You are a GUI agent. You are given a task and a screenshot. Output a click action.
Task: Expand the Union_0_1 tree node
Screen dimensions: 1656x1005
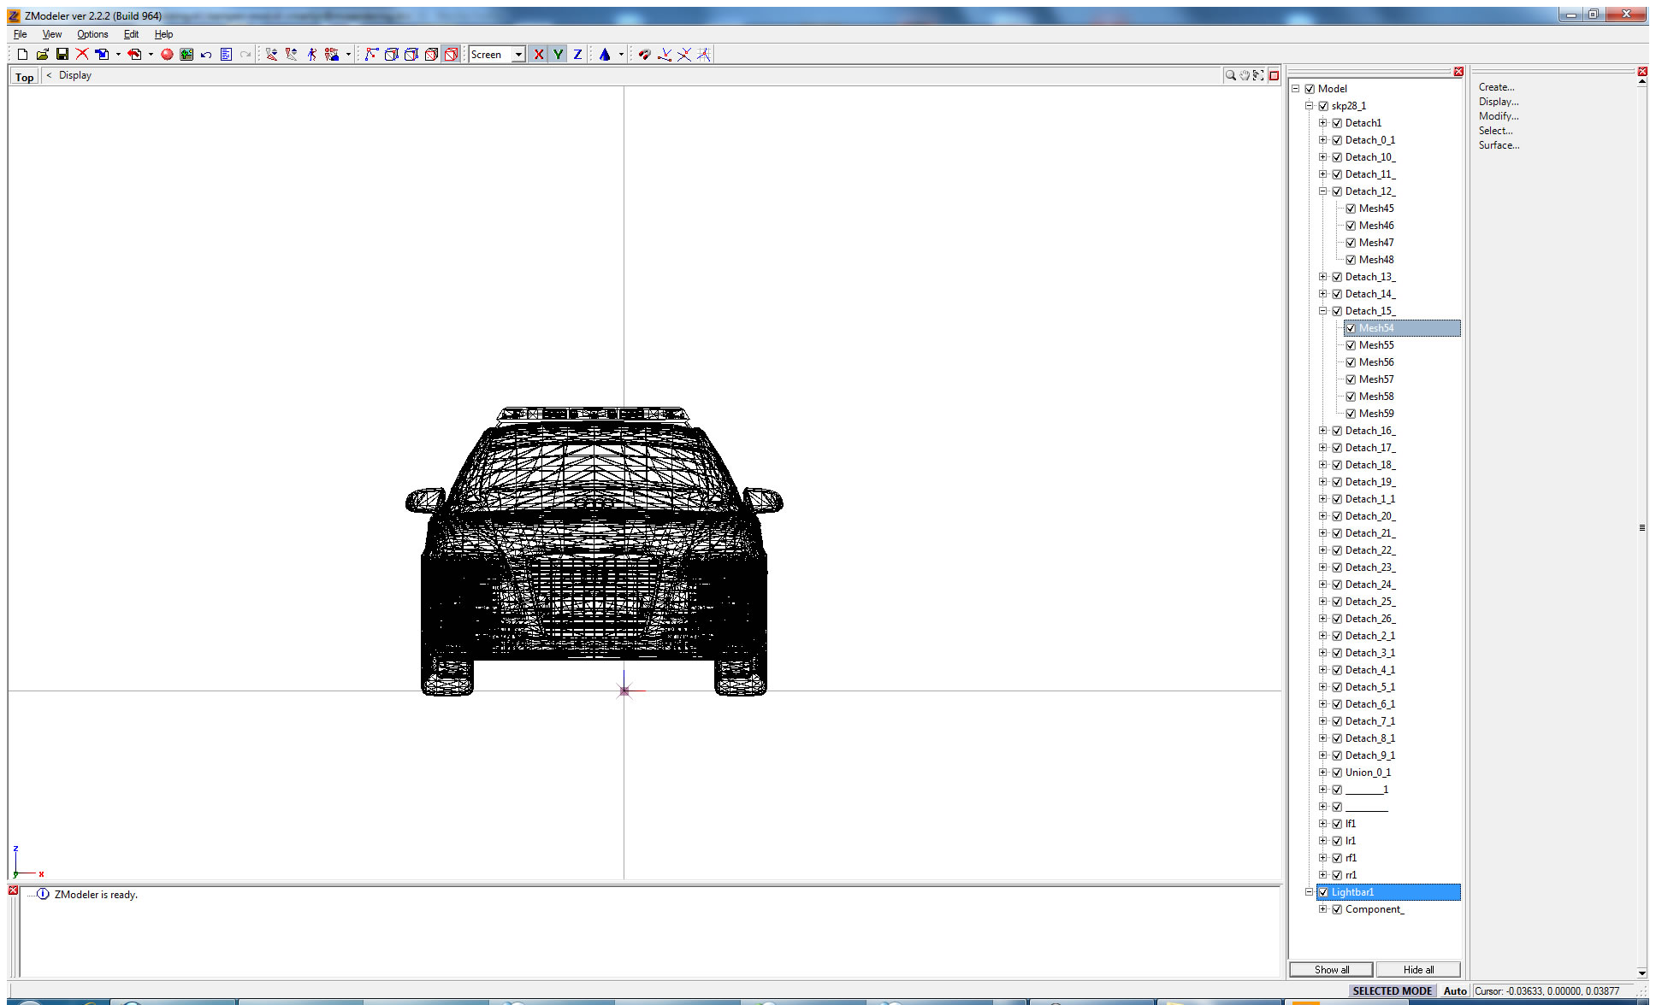tap(1322, 773)
